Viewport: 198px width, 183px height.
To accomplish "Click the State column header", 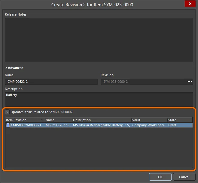I will pyautogui.click(x=180, y=120).
